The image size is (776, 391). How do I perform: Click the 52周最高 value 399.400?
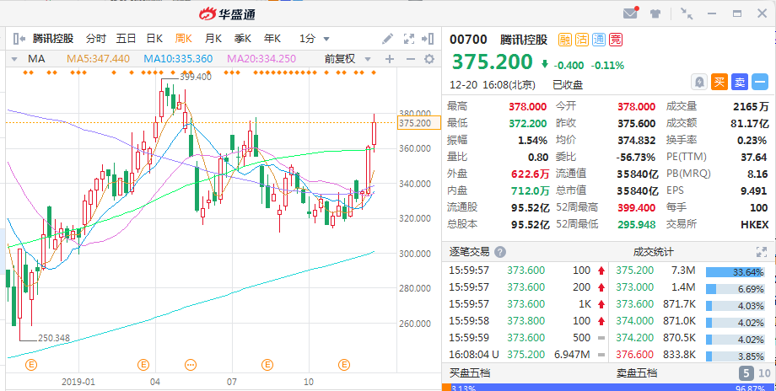637,207
